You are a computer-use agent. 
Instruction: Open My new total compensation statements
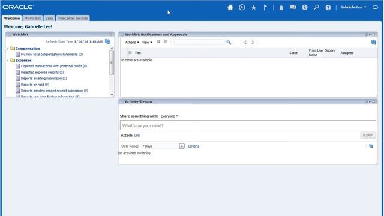click(52, 55)
